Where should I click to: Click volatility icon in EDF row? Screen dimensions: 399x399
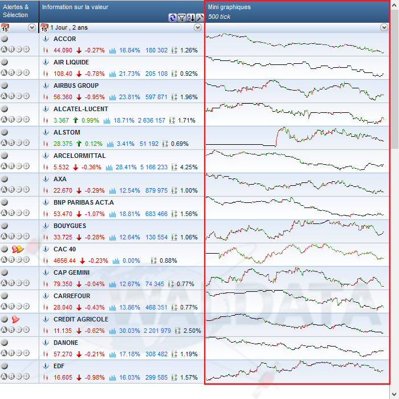click(x=174, y=377)
